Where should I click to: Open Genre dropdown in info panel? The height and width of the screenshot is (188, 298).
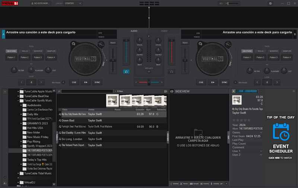pyautogui.click(x=261, y=133)
